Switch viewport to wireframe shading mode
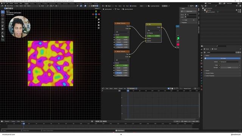242x136 pixels. click(92, 6)
